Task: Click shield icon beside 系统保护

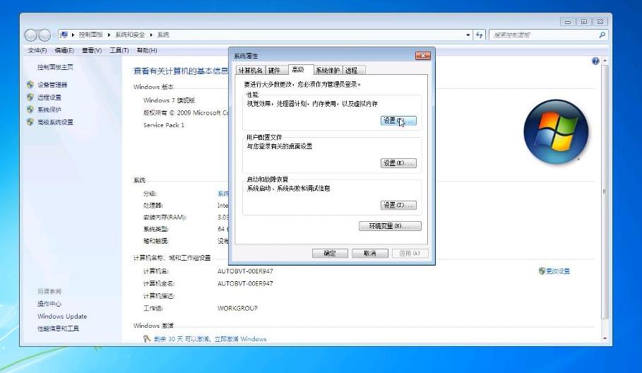Action: [x=30, y=109]
